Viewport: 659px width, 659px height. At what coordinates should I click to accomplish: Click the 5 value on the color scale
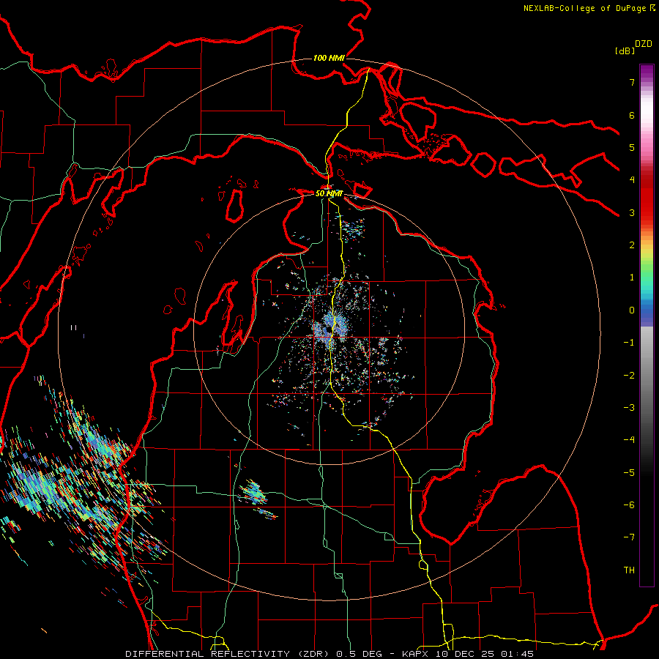pyautogui.click(x=632, y=147)
